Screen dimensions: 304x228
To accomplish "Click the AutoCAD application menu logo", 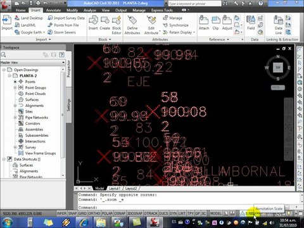I will tap(6, 5).
